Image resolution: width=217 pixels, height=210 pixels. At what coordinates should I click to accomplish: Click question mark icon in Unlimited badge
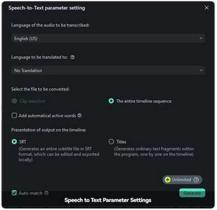(196, 180)
